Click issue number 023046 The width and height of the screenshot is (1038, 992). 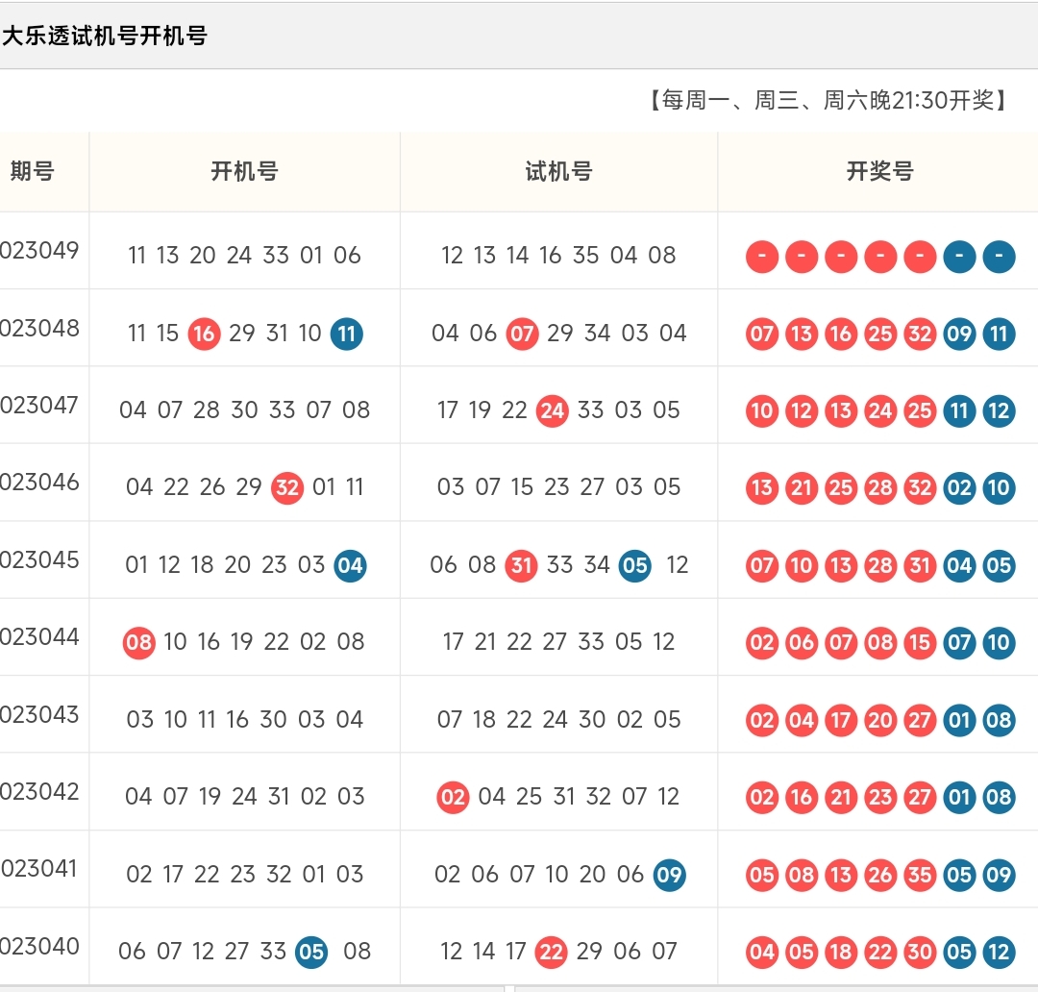(x=39, y=483)
